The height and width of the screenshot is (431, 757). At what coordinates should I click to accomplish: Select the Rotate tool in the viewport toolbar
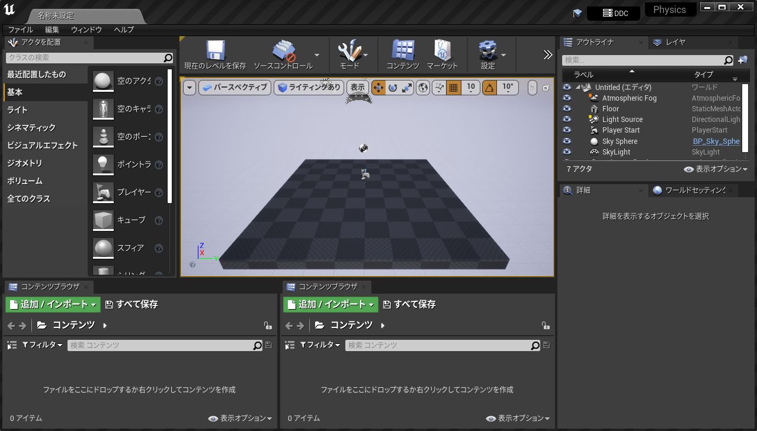tap(393, 87)
